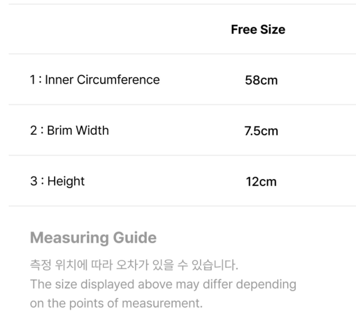The image size is (356, 312).
Task: Select the 7.5cm brim width value
Action: 261,131
